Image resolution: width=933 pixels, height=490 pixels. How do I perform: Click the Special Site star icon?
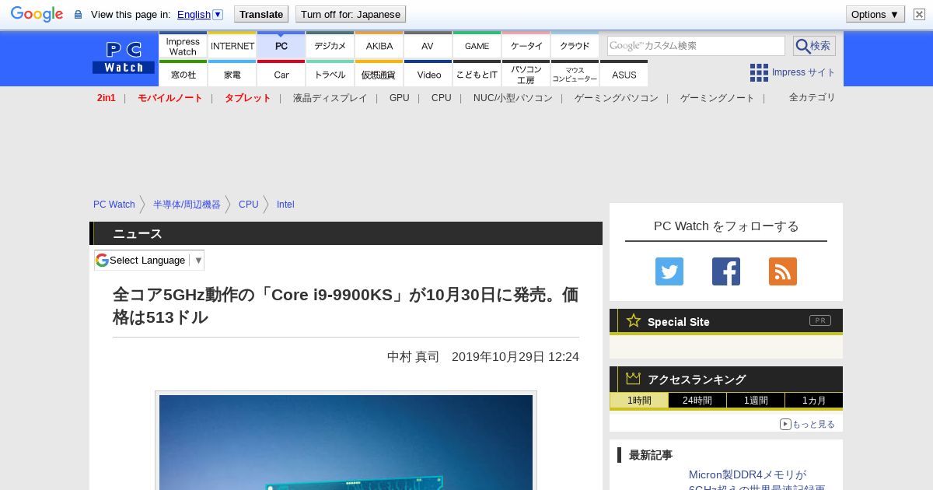(634, 320)
